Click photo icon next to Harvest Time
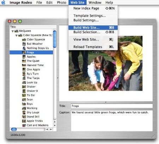159x144 pixels. (x=24, y=65)
